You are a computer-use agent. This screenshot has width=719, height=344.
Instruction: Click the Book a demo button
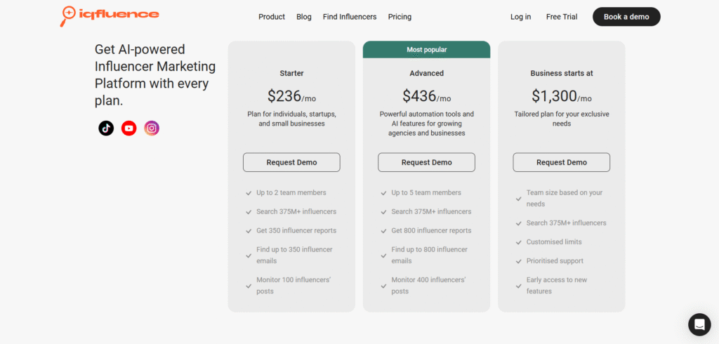point(626,17)
